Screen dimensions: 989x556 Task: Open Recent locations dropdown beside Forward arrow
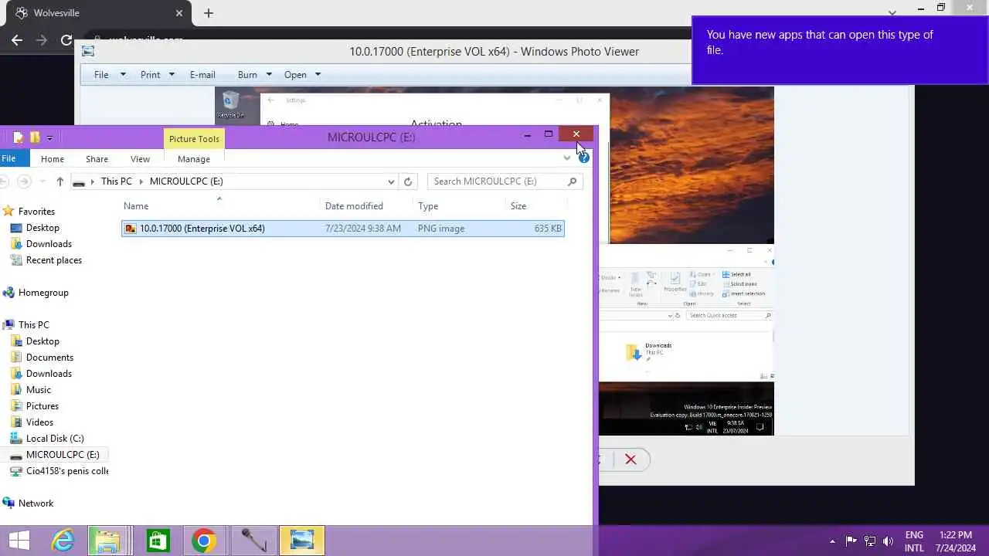(x=42, y=181)
